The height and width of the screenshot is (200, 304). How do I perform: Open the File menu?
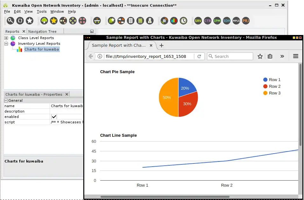[7, 12]
